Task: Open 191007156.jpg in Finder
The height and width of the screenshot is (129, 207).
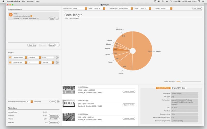Action: [129, 91]
